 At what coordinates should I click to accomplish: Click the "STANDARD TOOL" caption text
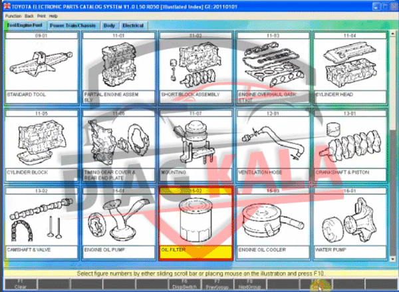pyautogui.click(x=27, y=94)
